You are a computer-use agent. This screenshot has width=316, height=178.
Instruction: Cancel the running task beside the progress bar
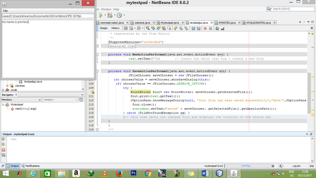tap(273, 166)
